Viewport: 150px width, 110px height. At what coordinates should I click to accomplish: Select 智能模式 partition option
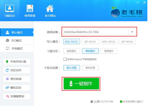pos(71,51)
